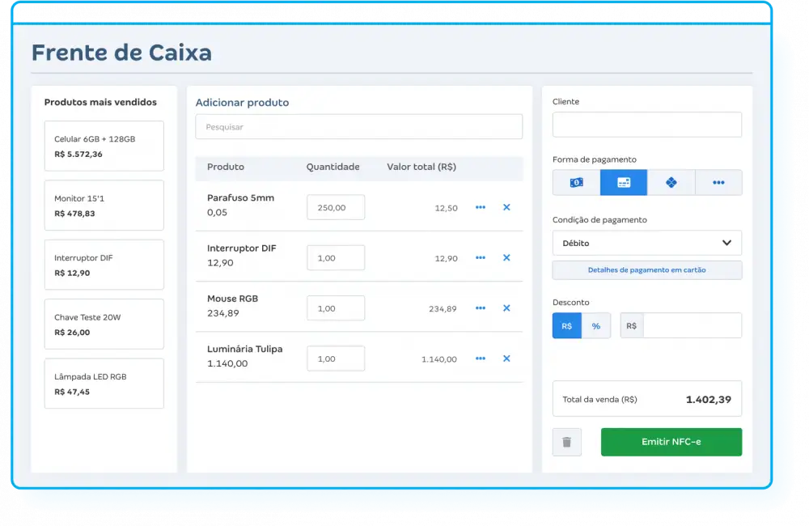Click Produtos mais vendidos heading

[x=100, y=102]
